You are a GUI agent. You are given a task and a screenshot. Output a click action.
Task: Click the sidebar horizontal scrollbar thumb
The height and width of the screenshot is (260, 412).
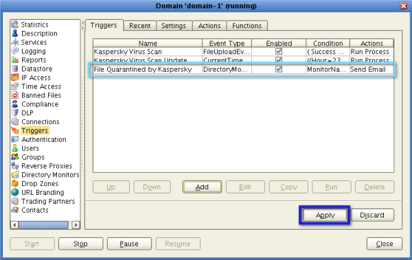point(44,225)
